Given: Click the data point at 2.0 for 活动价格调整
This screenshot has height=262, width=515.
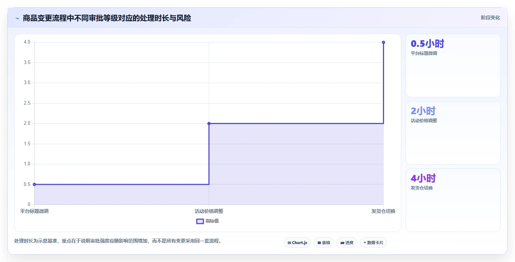Looking at the screenshot, I should [x=209, y=123].
